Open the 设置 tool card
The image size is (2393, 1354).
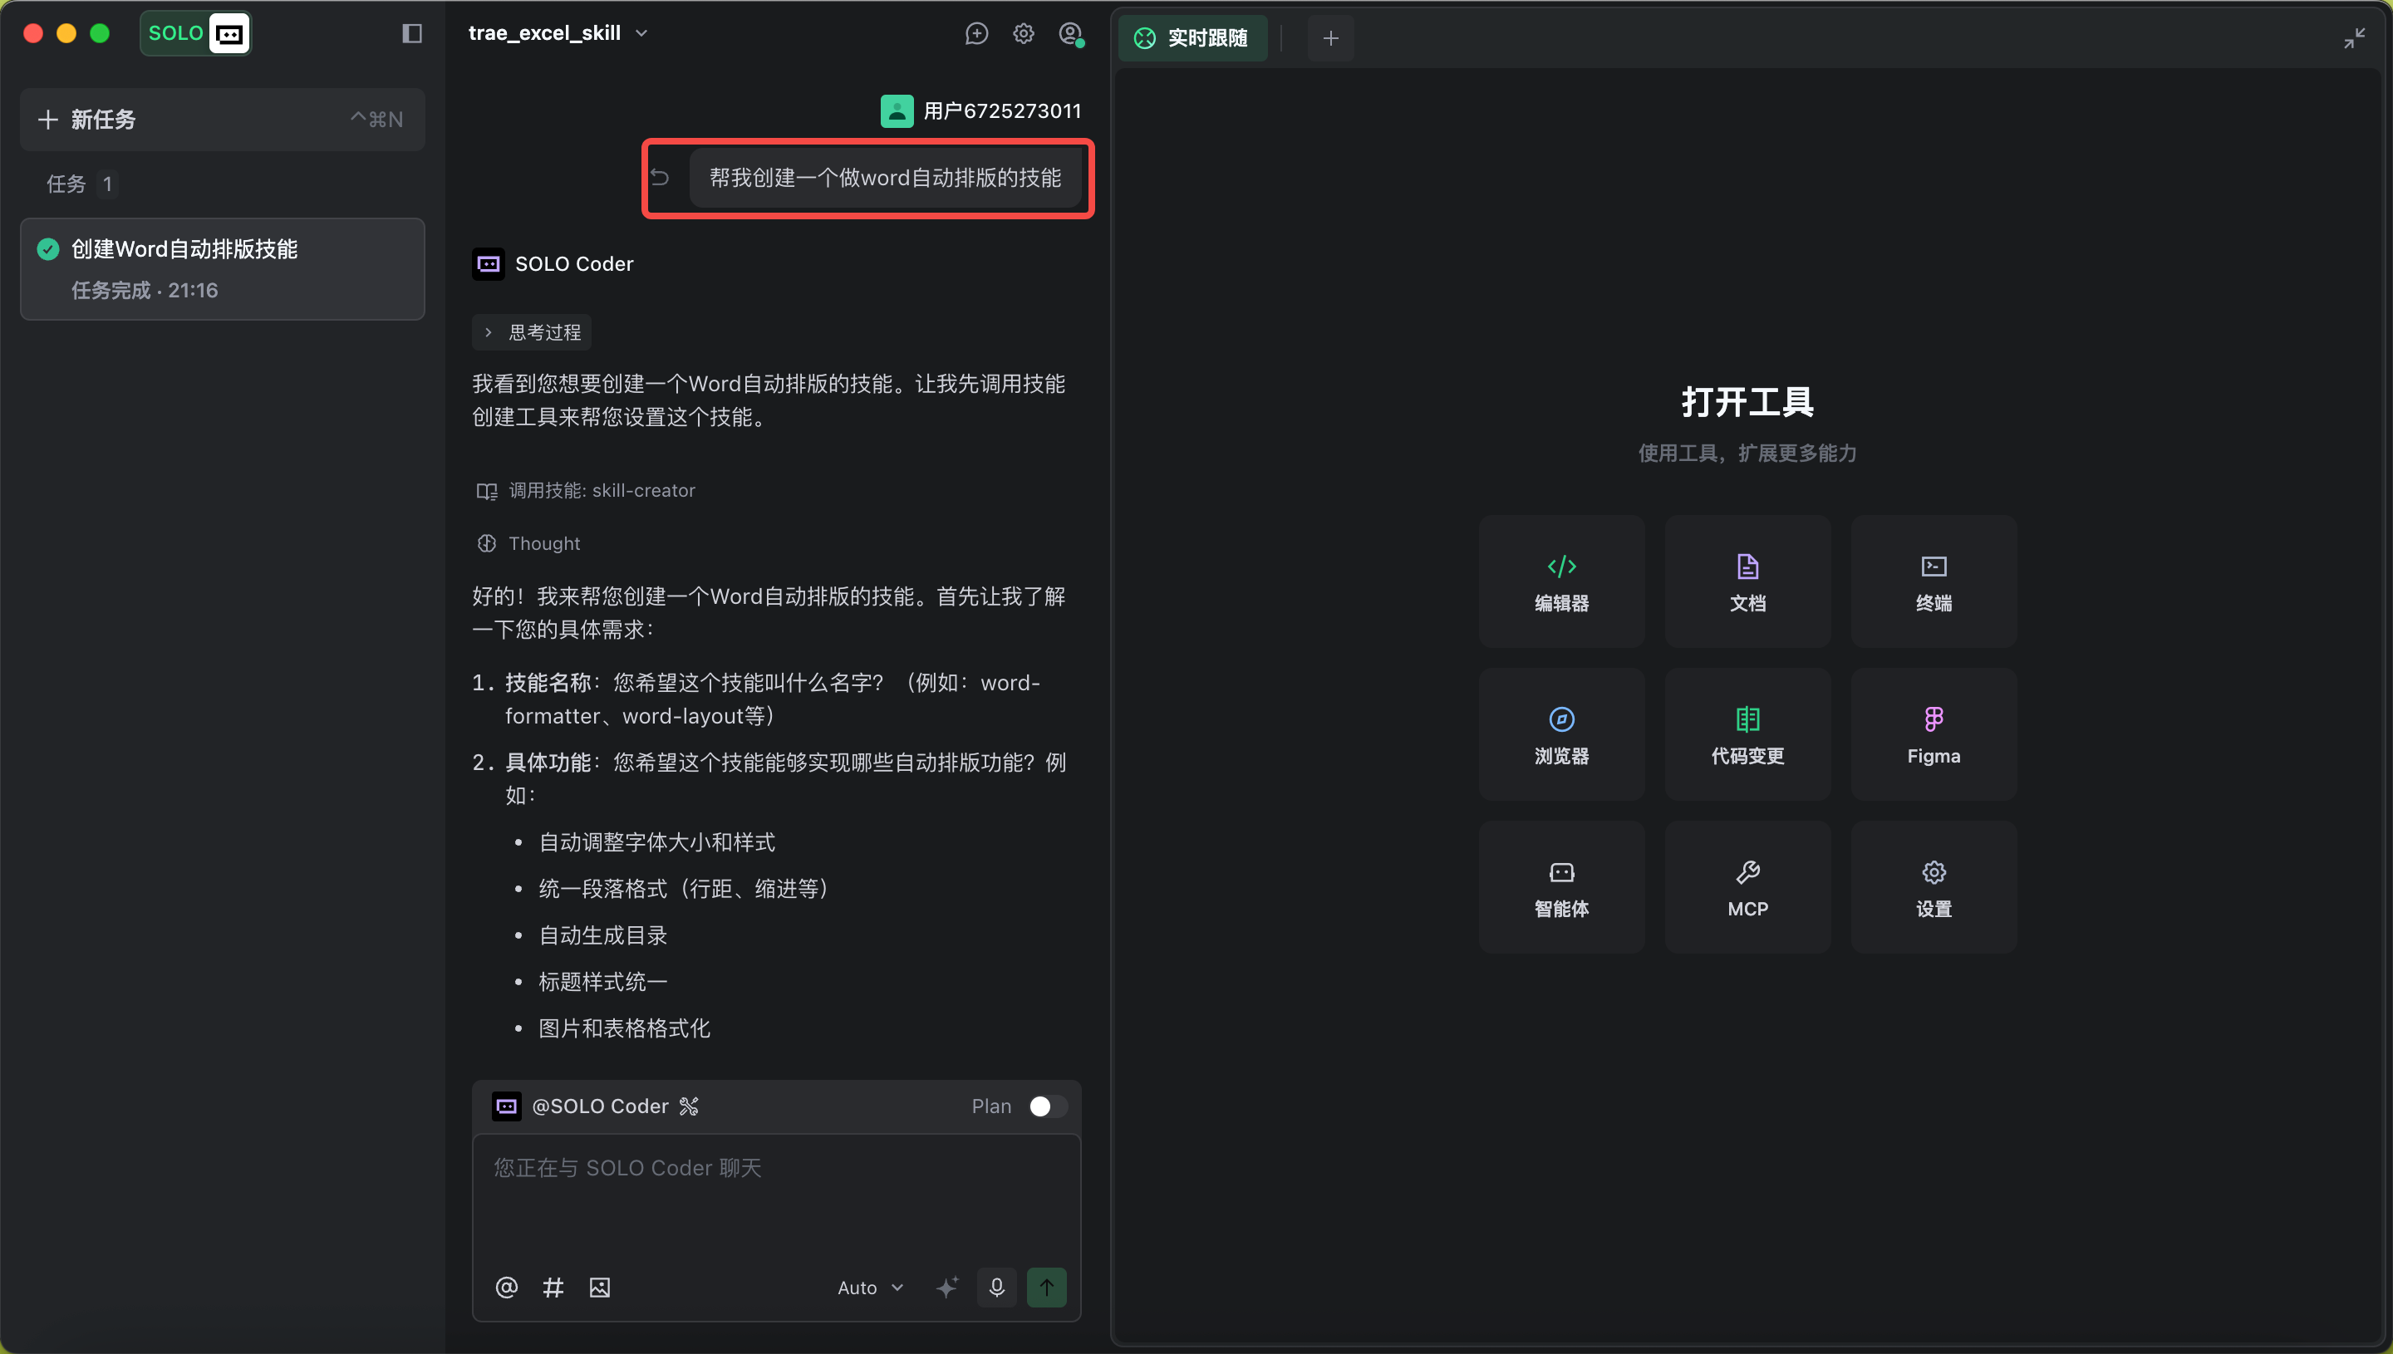1934,887
